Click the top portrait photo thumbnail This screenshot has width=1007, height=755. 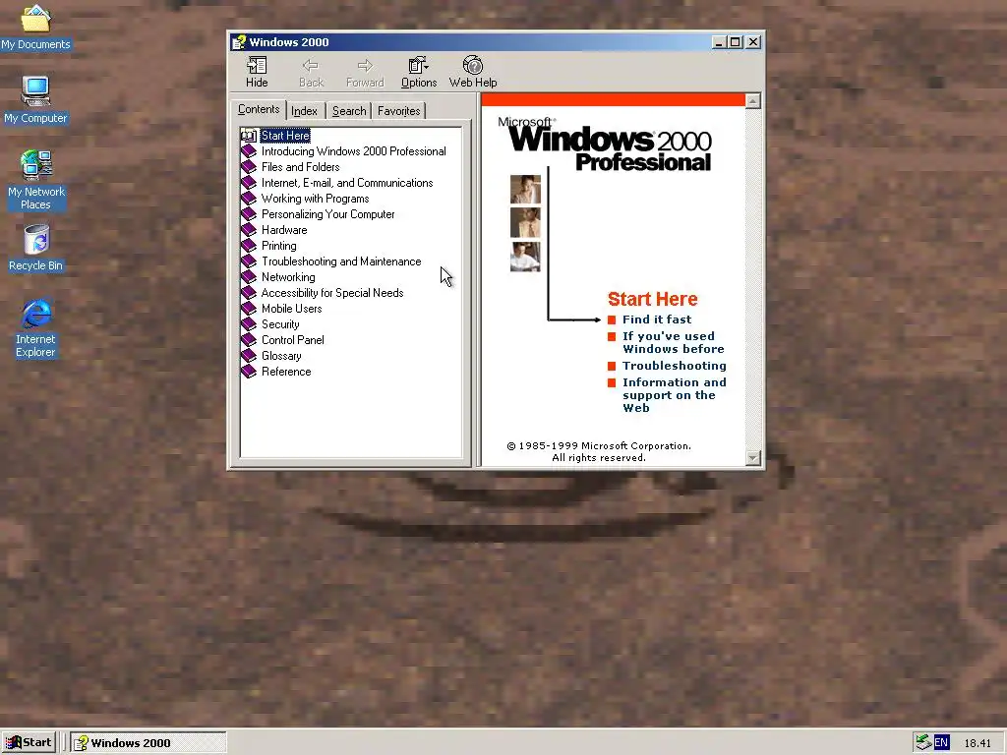coord(525,190)
